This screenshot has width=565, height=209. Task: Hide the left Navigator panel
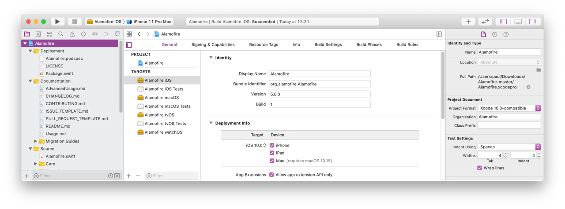(x=503, y=22)
